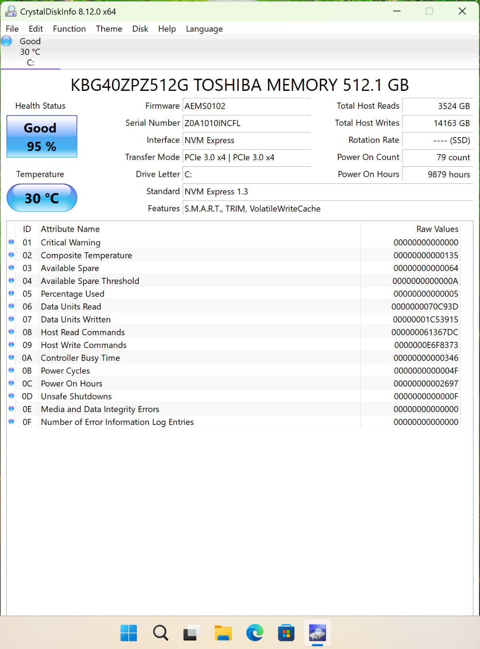Click the Serial Number field Z0A1010INCFL
Viewport: 480px width, 649px height.
247,123
